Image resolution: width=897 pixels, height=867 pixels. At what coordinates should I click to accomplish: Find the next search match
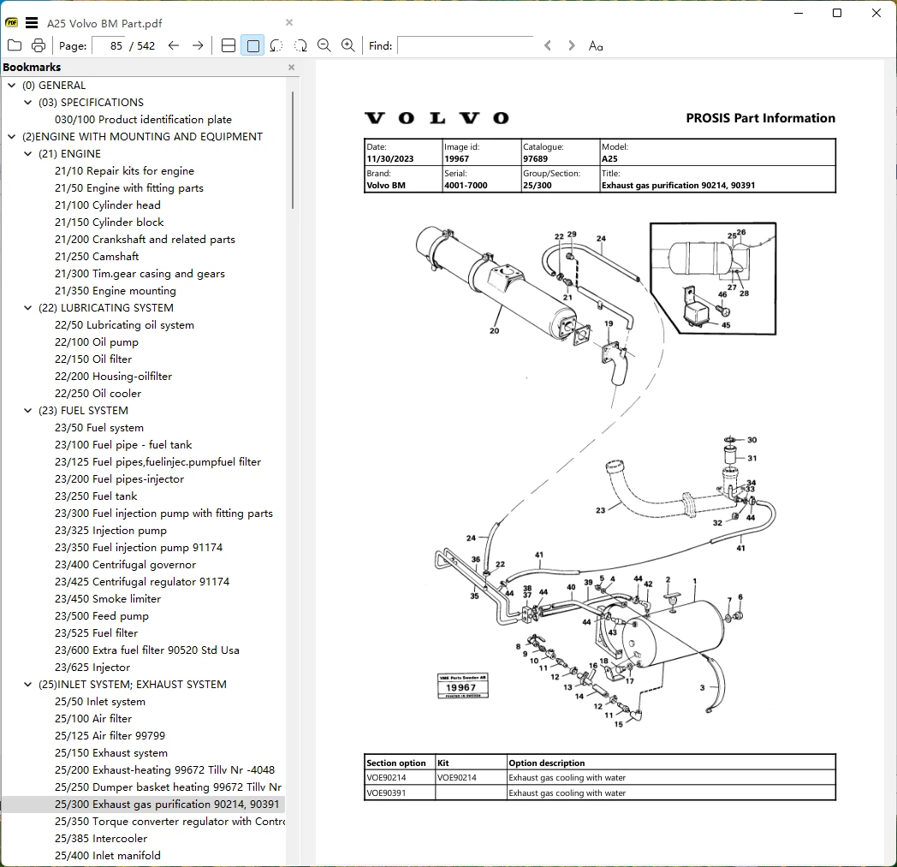click(x=571, y=45)
